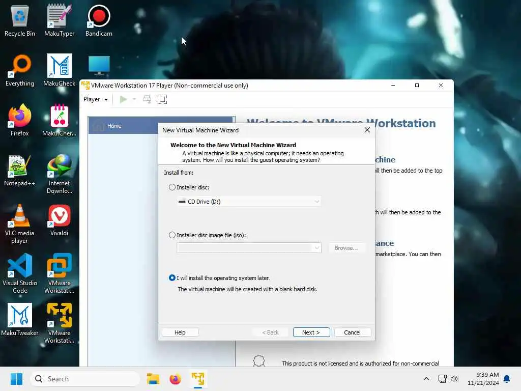Viewport: 521px width, 391px height.
Task: Click the Back button in the wizard
Action: click(271, 332)
